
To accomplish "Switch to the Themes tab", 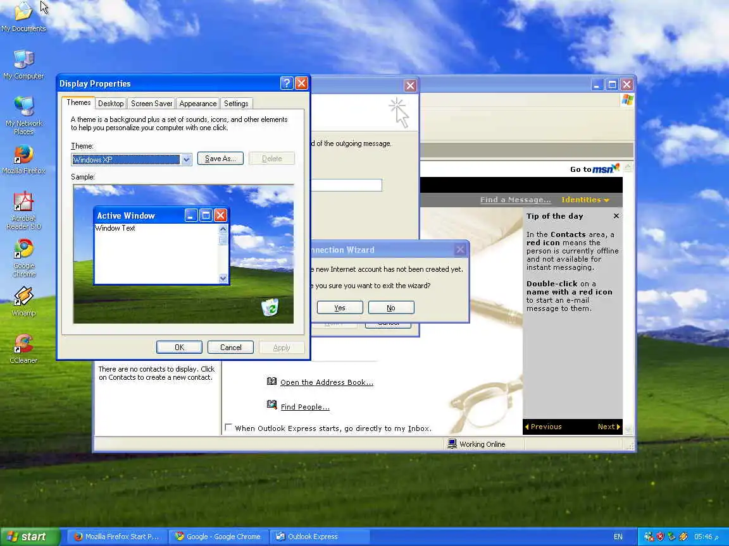I will coord(78,102).
